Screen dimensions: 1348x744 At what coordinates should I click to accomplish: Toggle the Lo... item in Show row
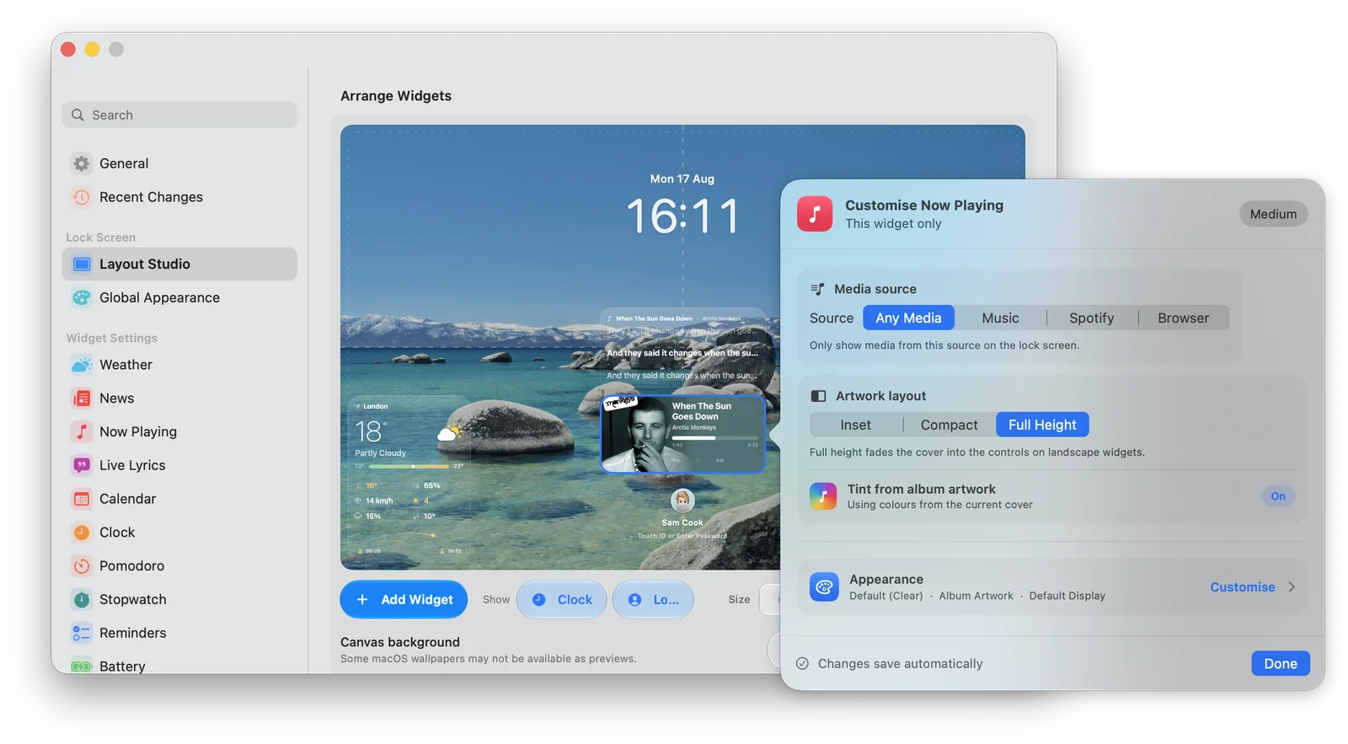(653, 600)
